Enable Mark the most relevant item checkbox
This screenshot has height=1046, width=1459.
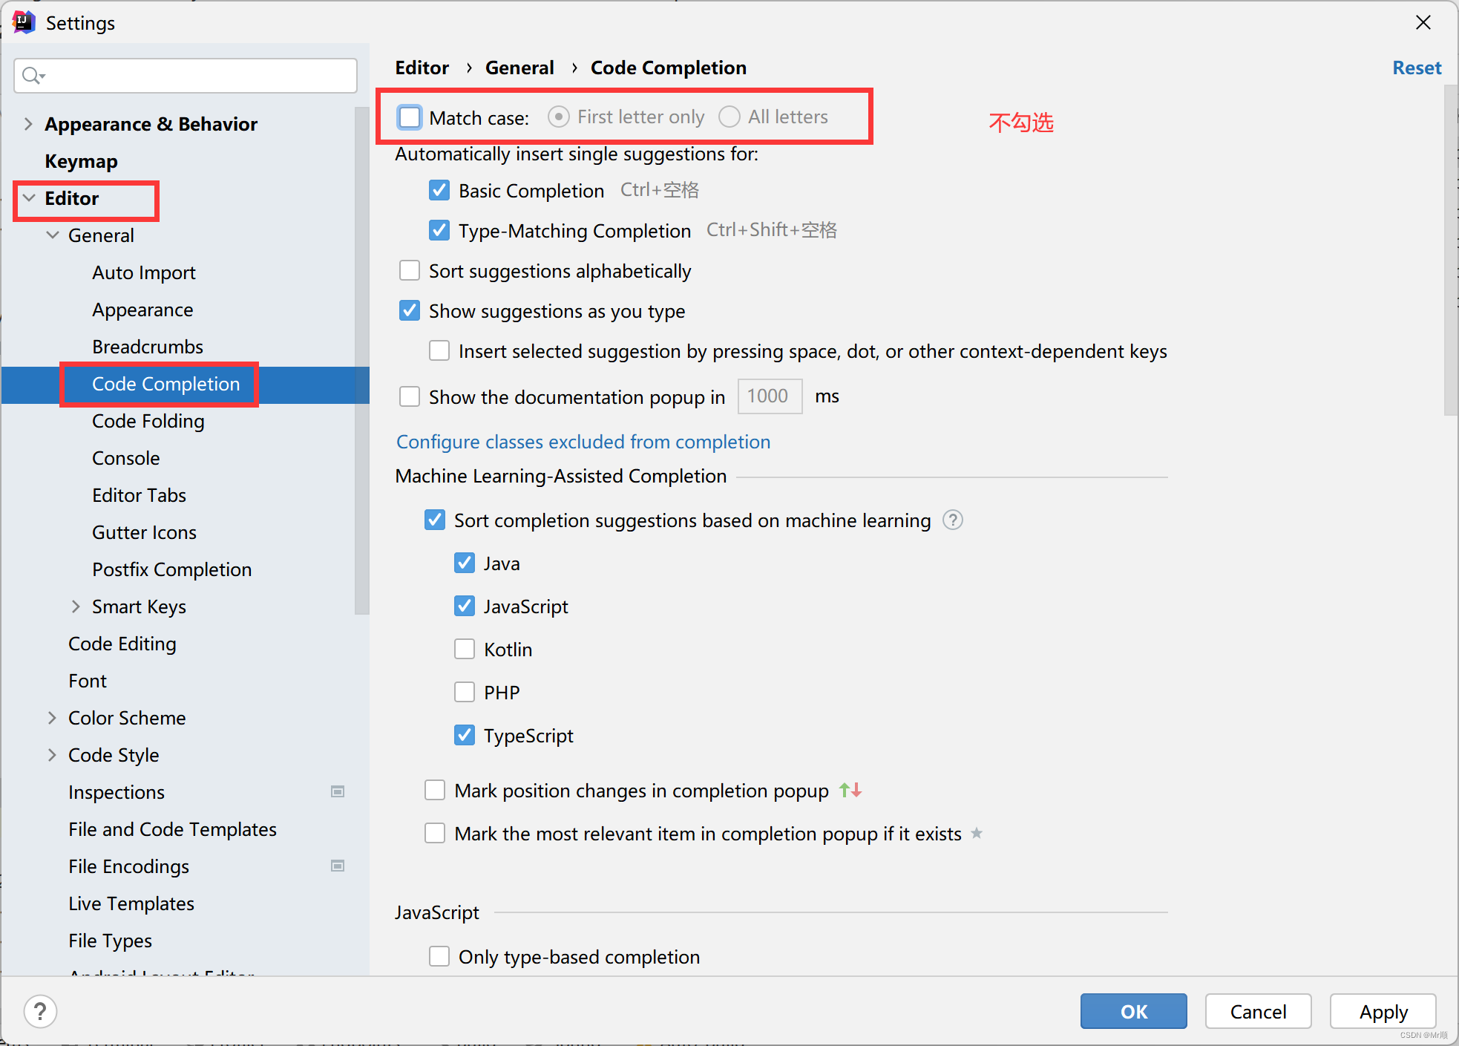pos(435,833)
